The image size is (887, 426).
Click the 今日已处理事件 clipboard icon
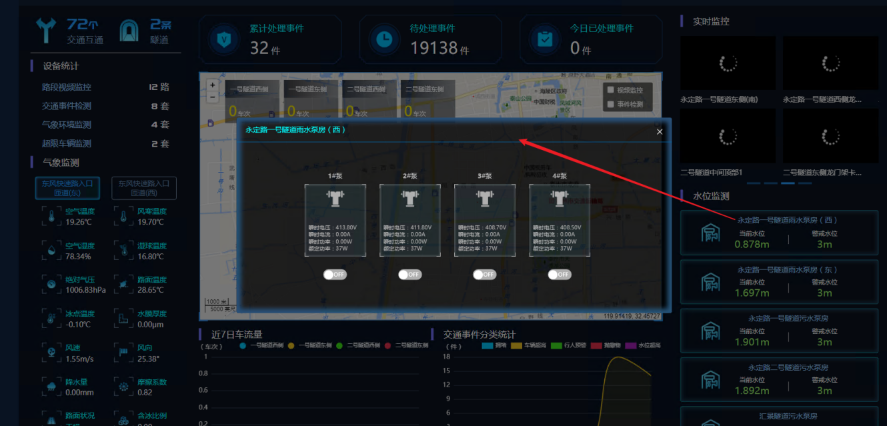(x=545, y=40)
